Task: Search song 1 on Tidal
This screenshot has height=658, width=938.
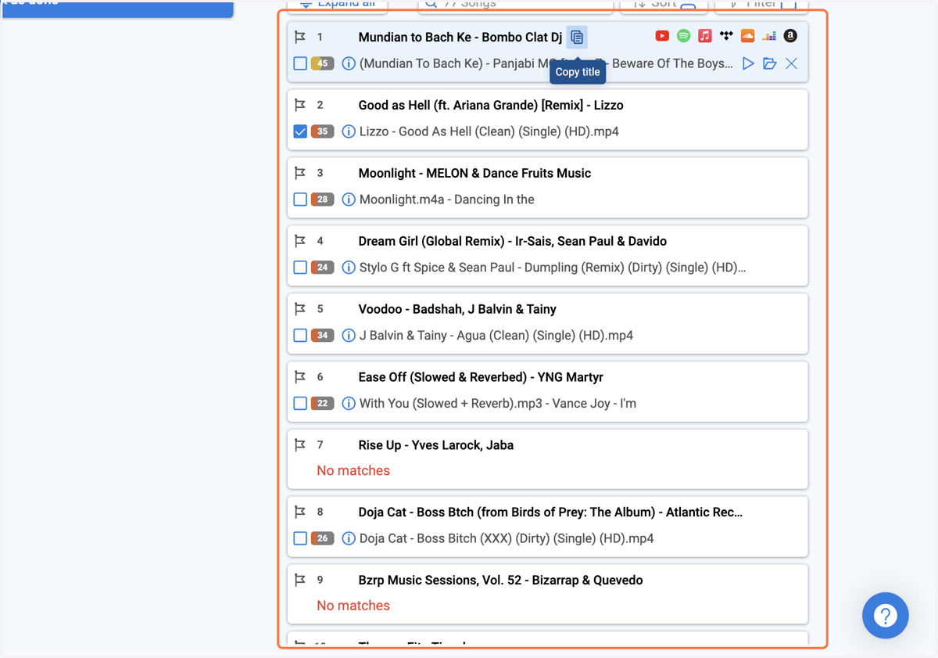Action: [726, 36]
